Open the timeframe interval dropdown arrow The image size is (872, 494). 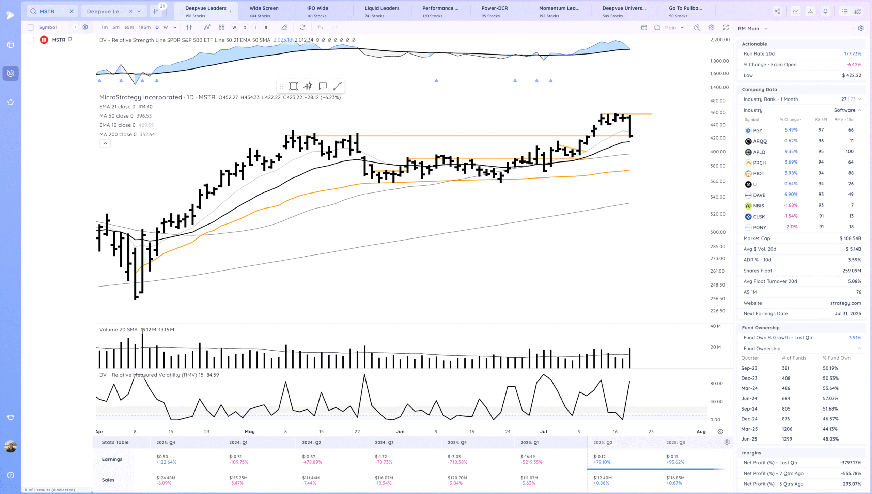tap(175, 27)
